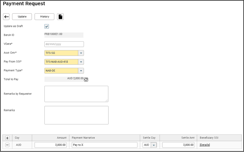Click the Batch ID field PRB100021.00
This screenshot has width=244, height=152.
(64, 35)
